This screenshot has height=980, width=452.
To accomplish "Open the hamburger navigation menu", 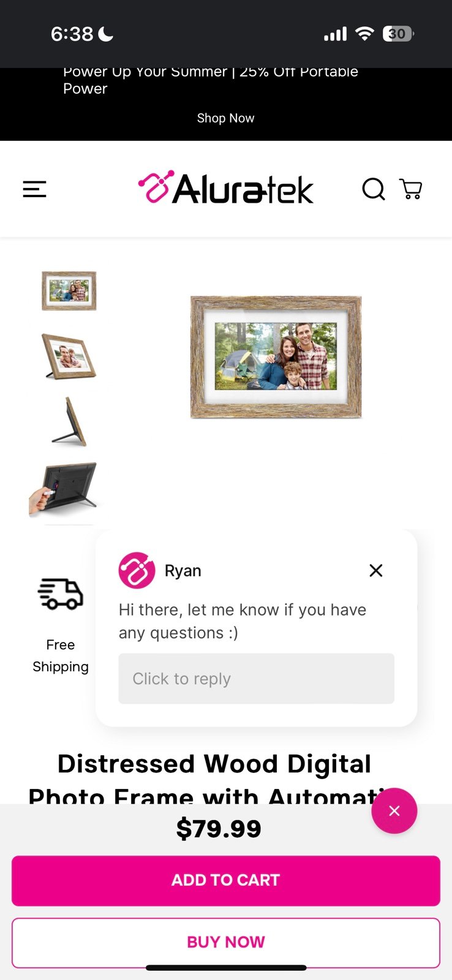I will click(35, 189).
